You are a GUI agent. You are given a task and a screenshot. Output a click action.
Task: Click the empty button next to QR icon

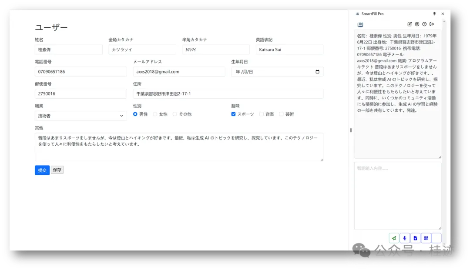pyautogui.click(x=436, y=238)
